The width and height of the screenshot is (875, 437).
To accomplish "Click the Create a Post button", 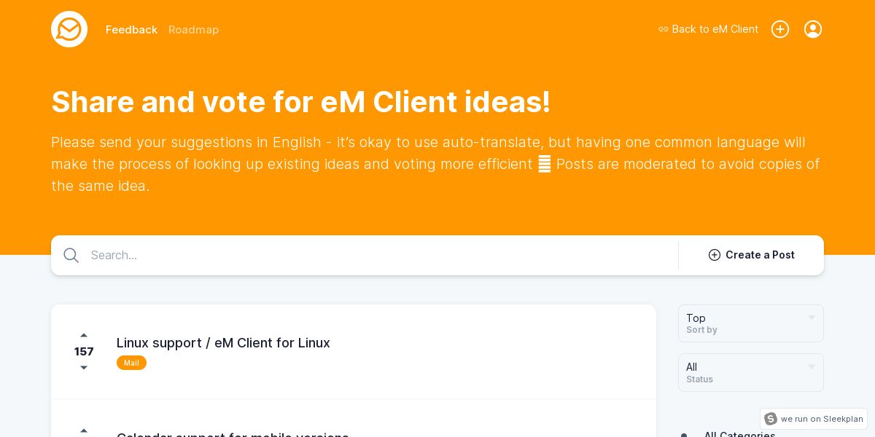I will point(751,255).
